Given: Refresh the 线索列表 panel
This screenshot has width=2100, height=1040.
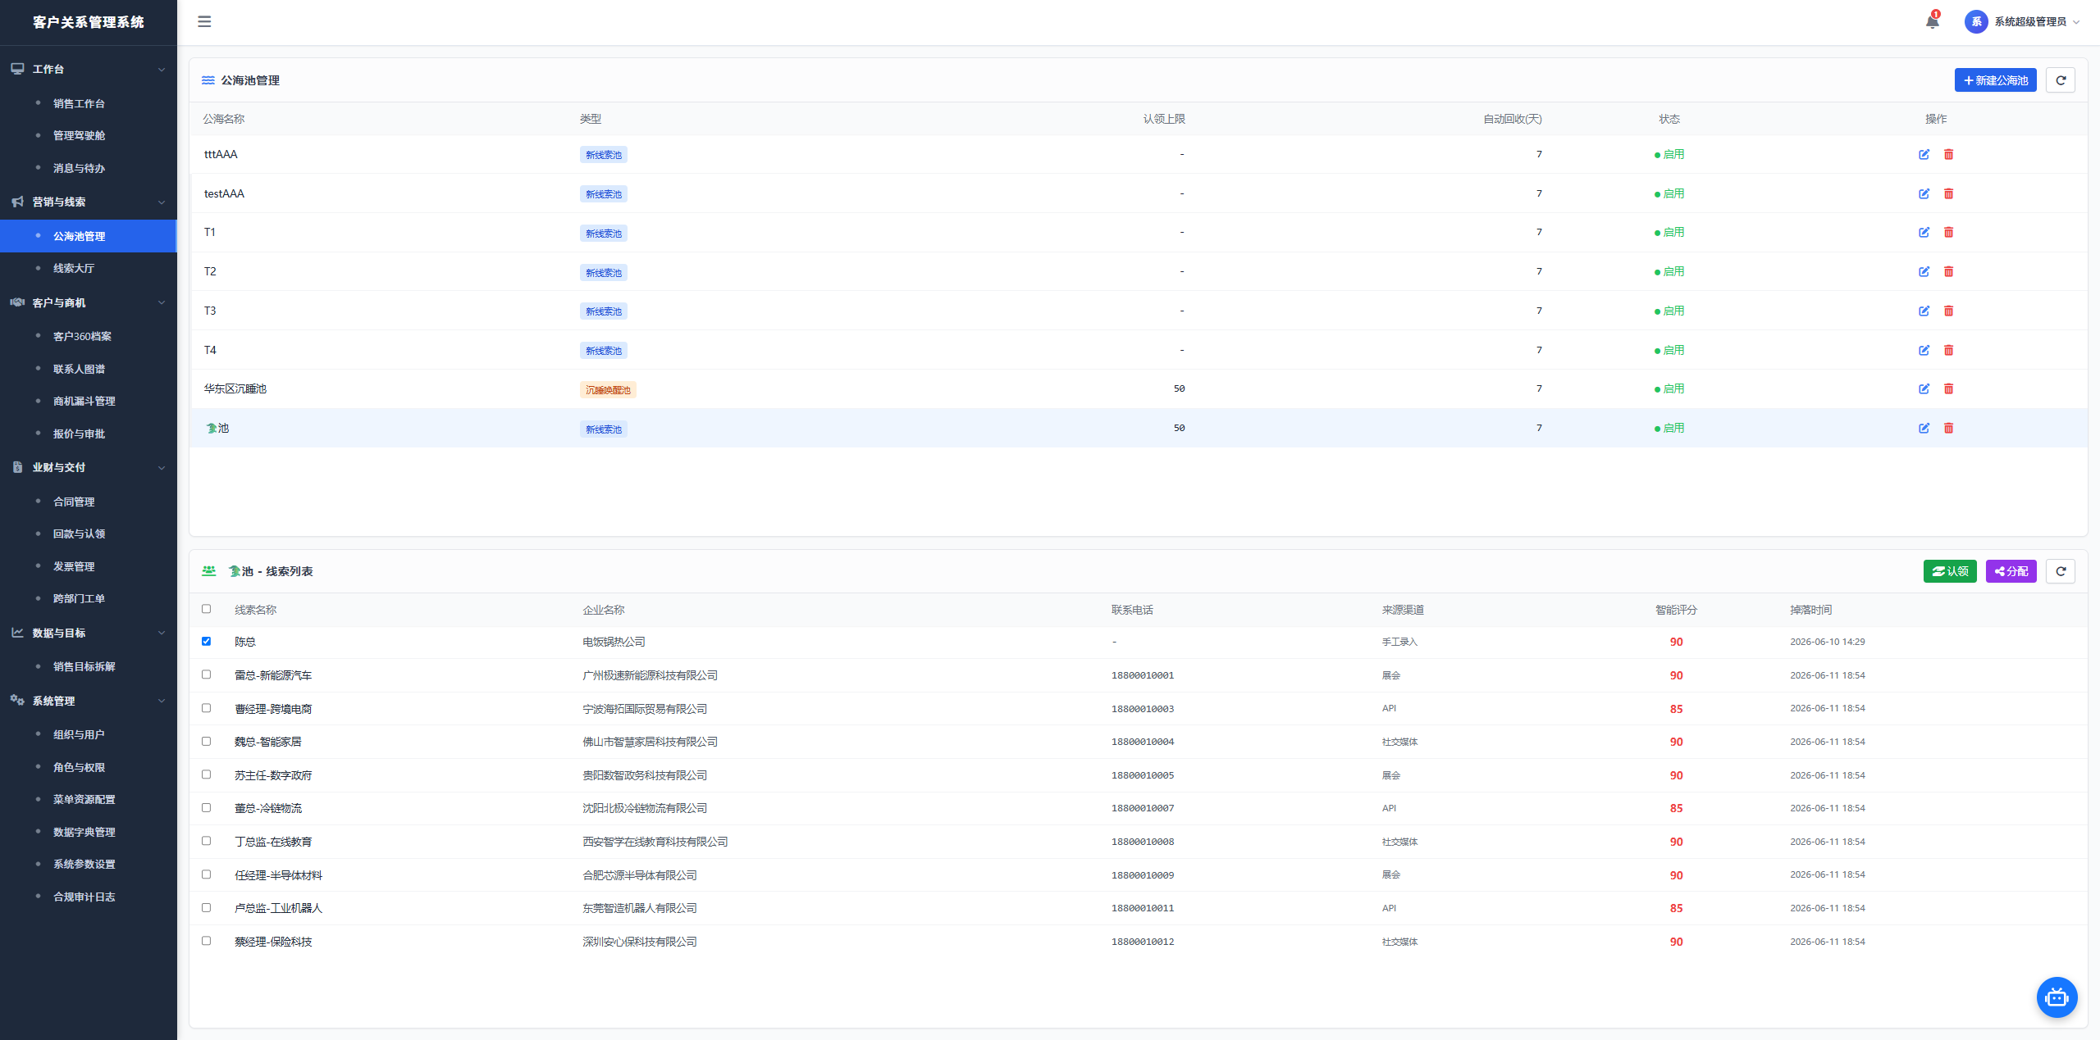Looking at the screenshot, I should pos(2060,571).
